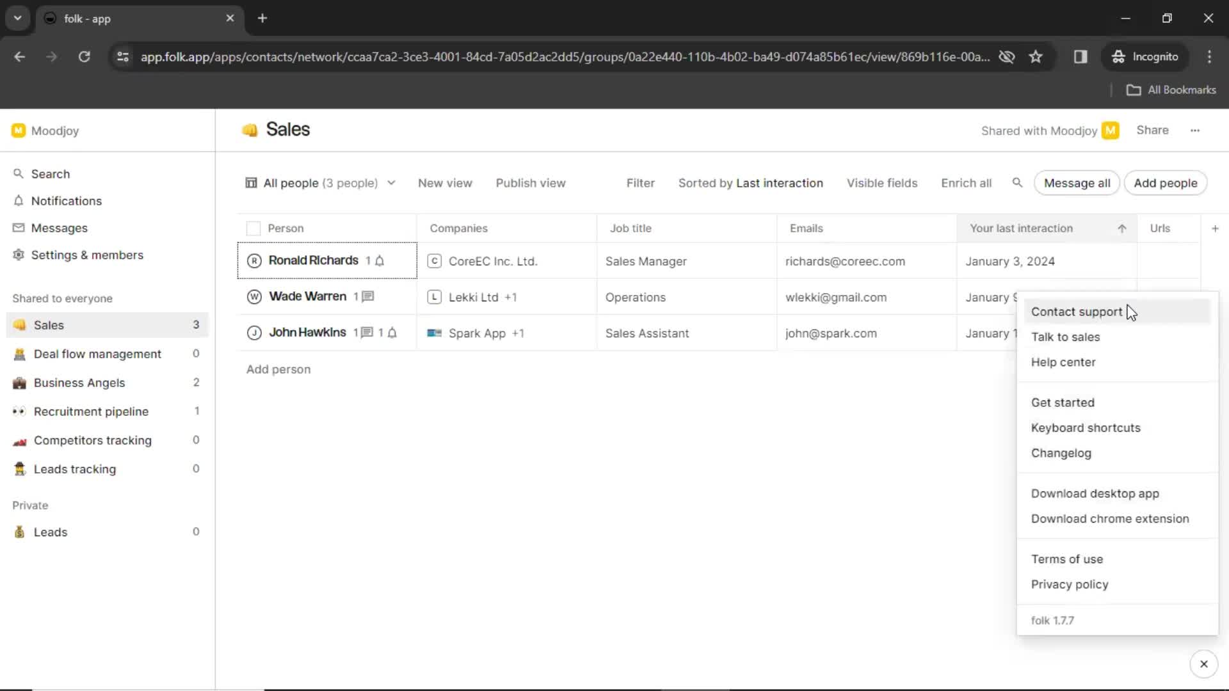Click the Moodjoy M badge near Shared with

[1111, 131]
